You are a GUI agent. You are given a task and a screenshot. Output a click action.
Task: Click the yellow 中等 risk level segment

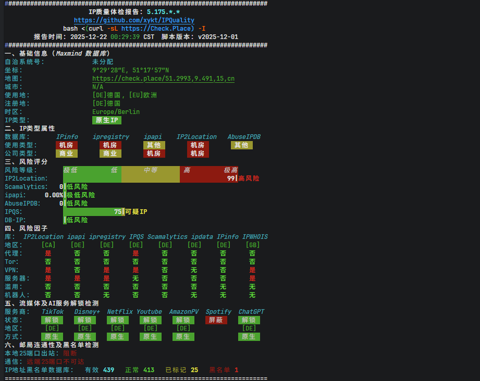150,170
